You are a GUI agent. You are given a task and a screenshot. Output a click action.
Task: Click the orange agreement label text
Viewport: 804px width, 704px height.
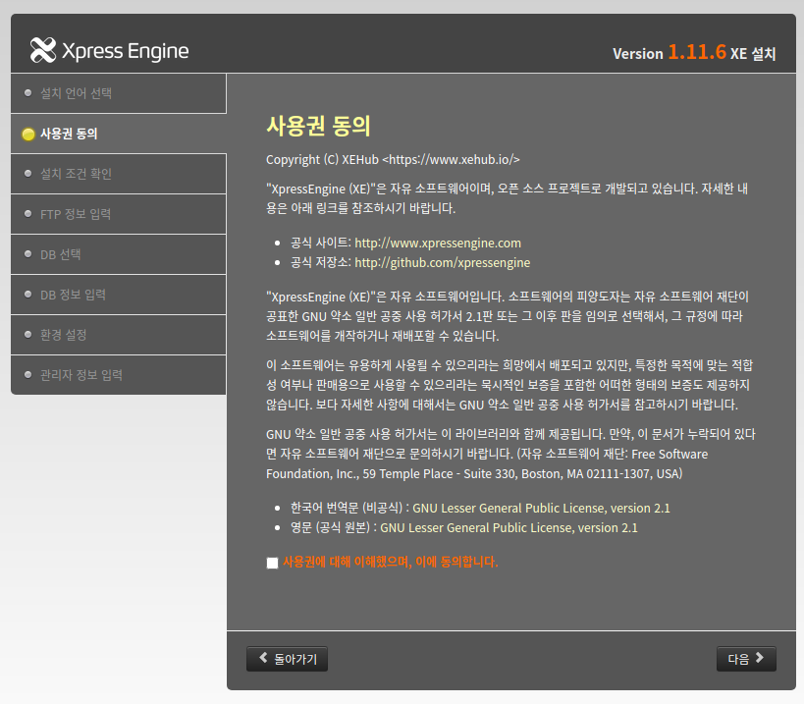390,562
